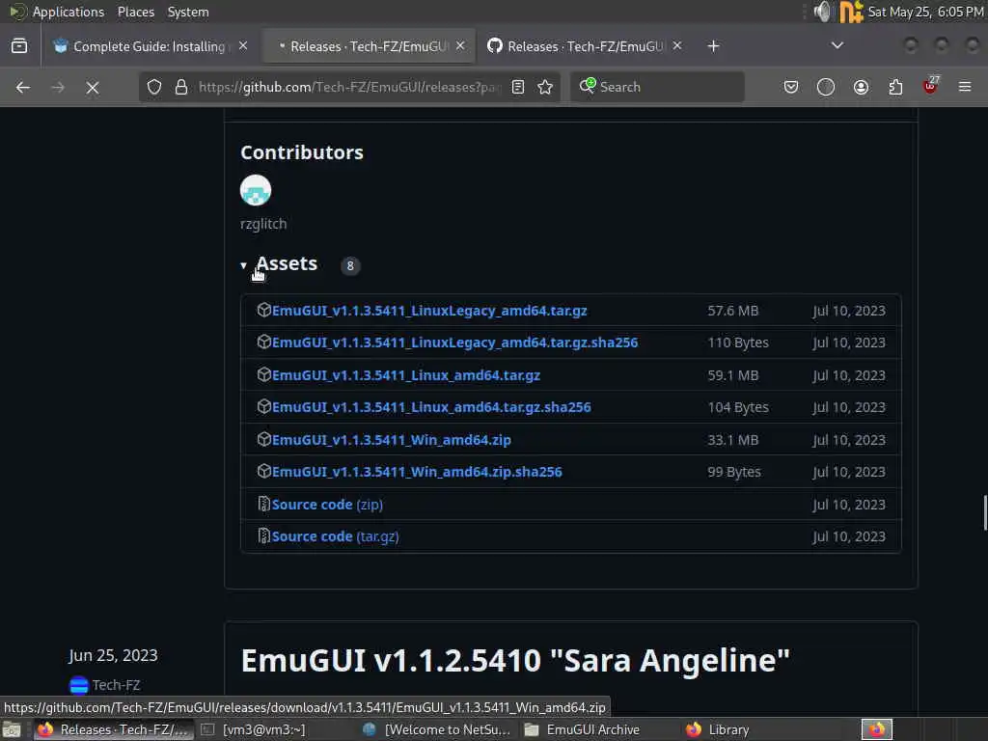Viewport: 988px width, 741px height.
Task: Open rzglitch contributor name link
Action: [263, 224]
